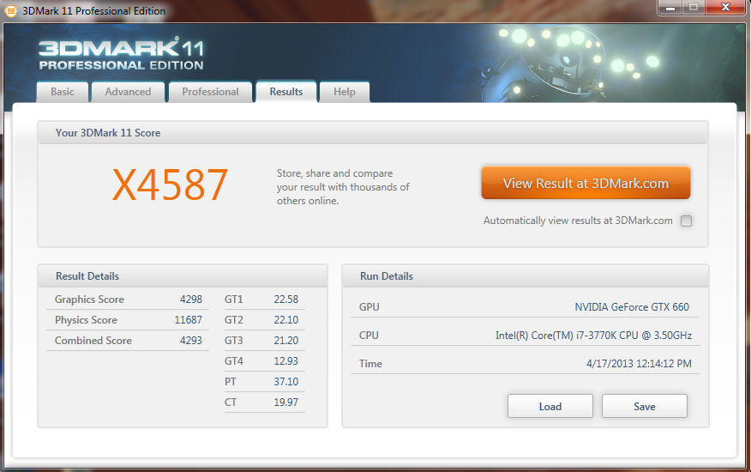Viewport: 751px width, 472px height.
Task: Click the GT4 value 12.93
Action: point(286,361)
